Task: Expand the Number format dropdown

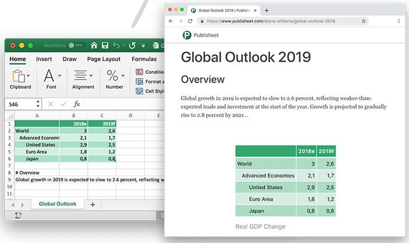Action: coord(123,76)
